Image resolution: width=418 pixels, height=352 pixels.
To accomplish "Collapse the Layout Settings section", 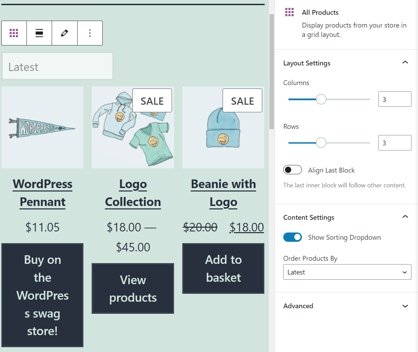I will [405, 62].
